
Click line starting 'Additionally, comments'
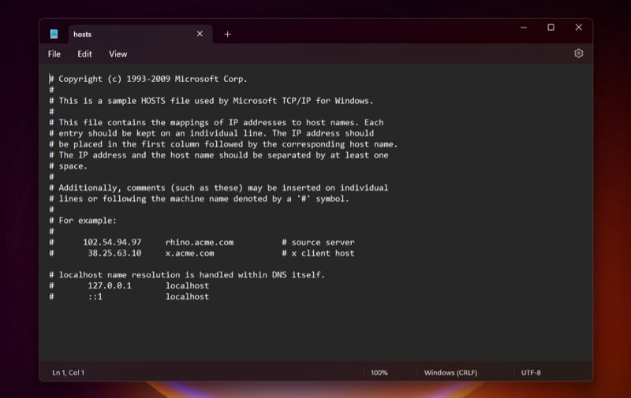(218, 188)
